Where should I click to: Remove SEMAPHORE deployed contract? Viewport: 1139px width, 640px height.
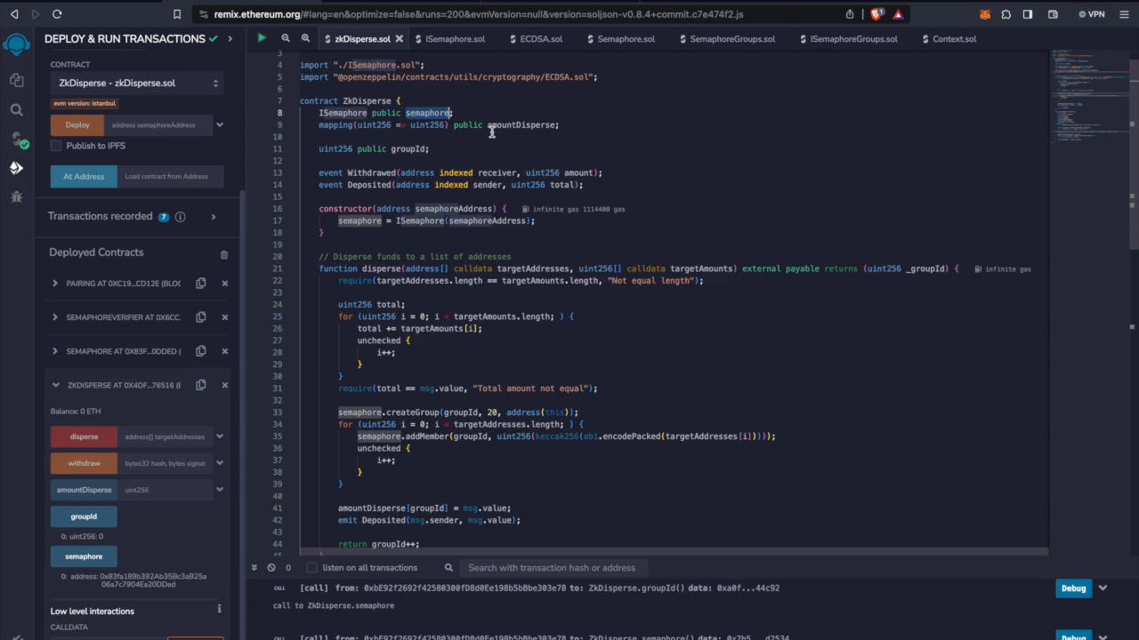pos(224,351)
